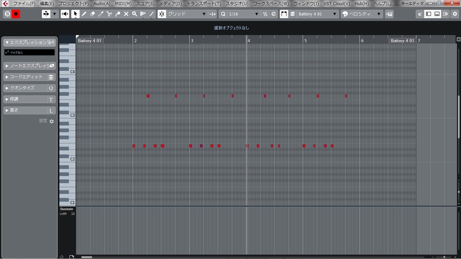Viewport: 461px width, 259px height.
Task: Adjust the vertical zoom slider
Action: (459, 191)
